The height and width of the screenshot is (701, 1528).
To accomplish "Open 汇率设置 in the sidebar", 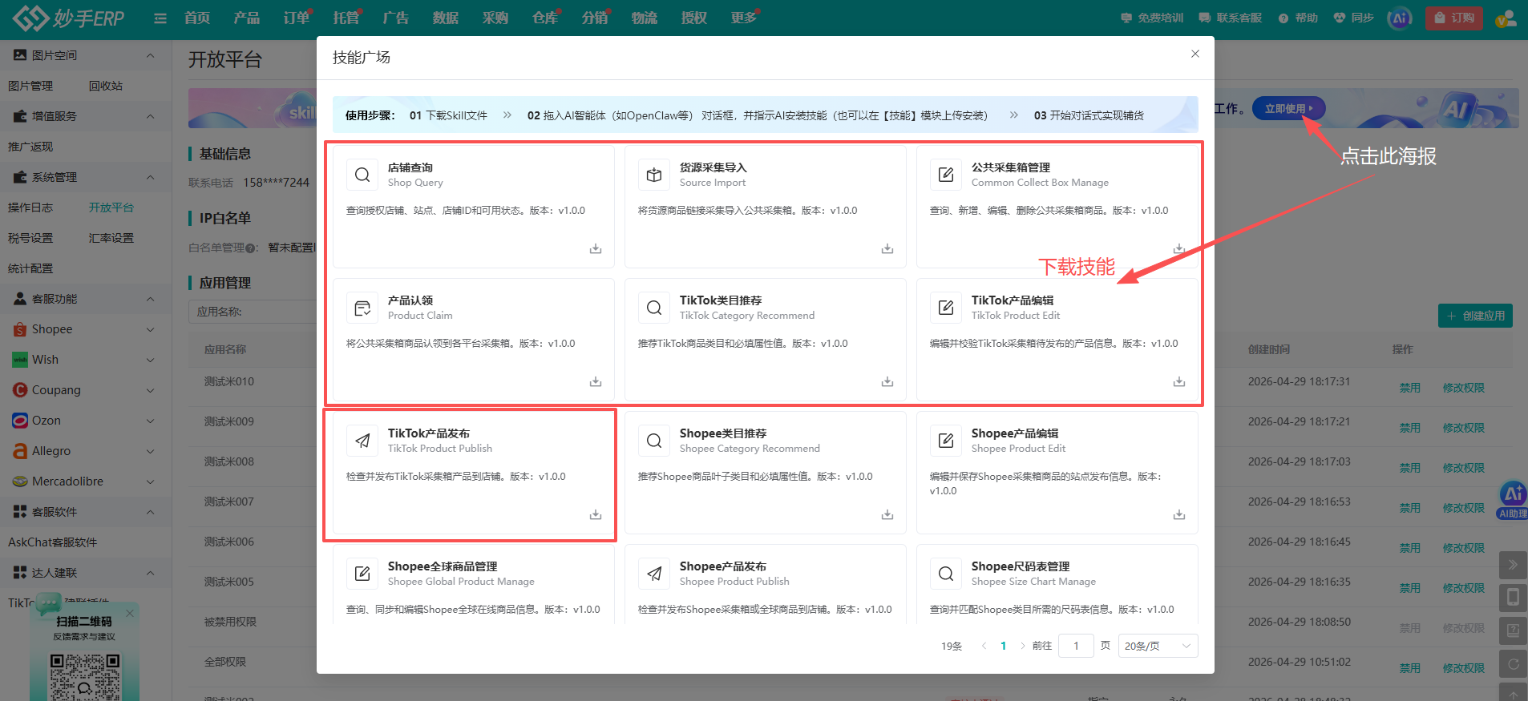I will point(111,238).
